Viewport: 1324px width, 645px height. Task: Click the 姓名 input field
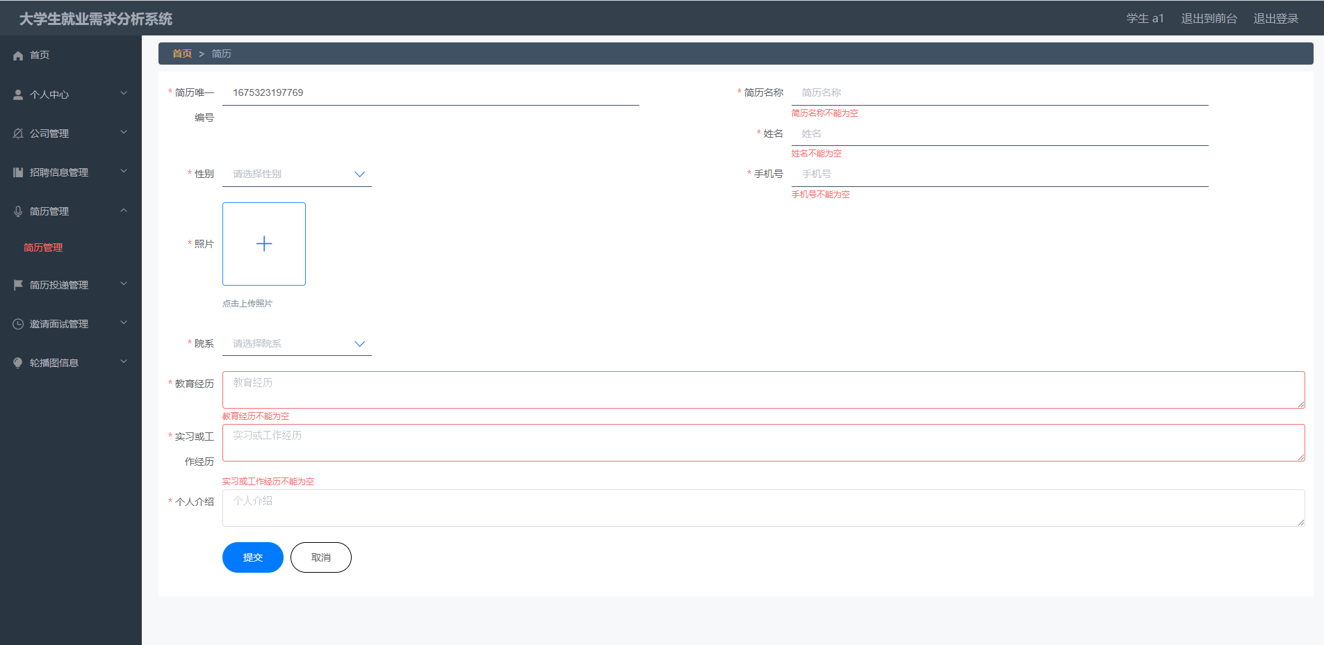tap(1000, 133)
